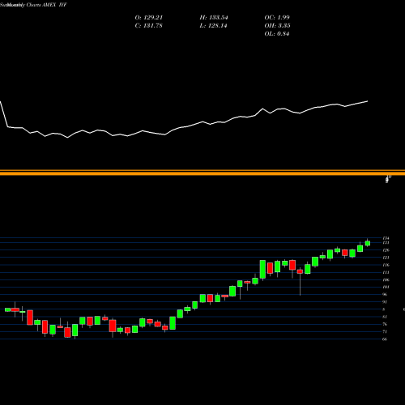Click the high price value H: 133.54
The height and width of the screenshot is (405, 405).
tap(214, 18)
